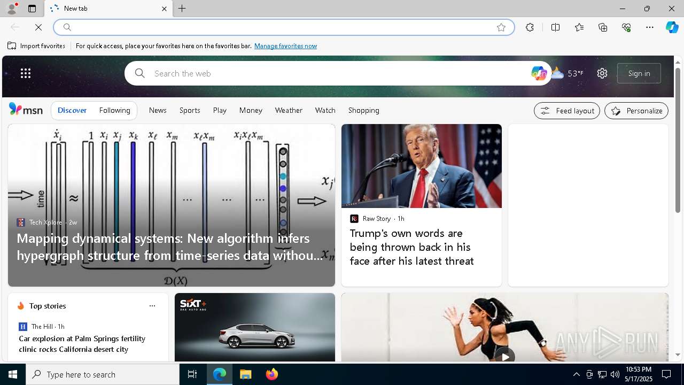Click The Hill source label
Image resolution: width=684 pixels, height=385 pixels.
click(x=42, y=327)
